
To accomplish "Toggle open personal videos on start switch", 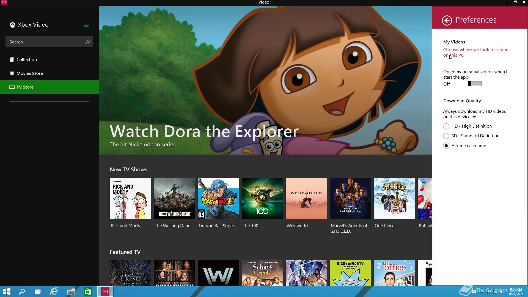I will click(475, 84).
